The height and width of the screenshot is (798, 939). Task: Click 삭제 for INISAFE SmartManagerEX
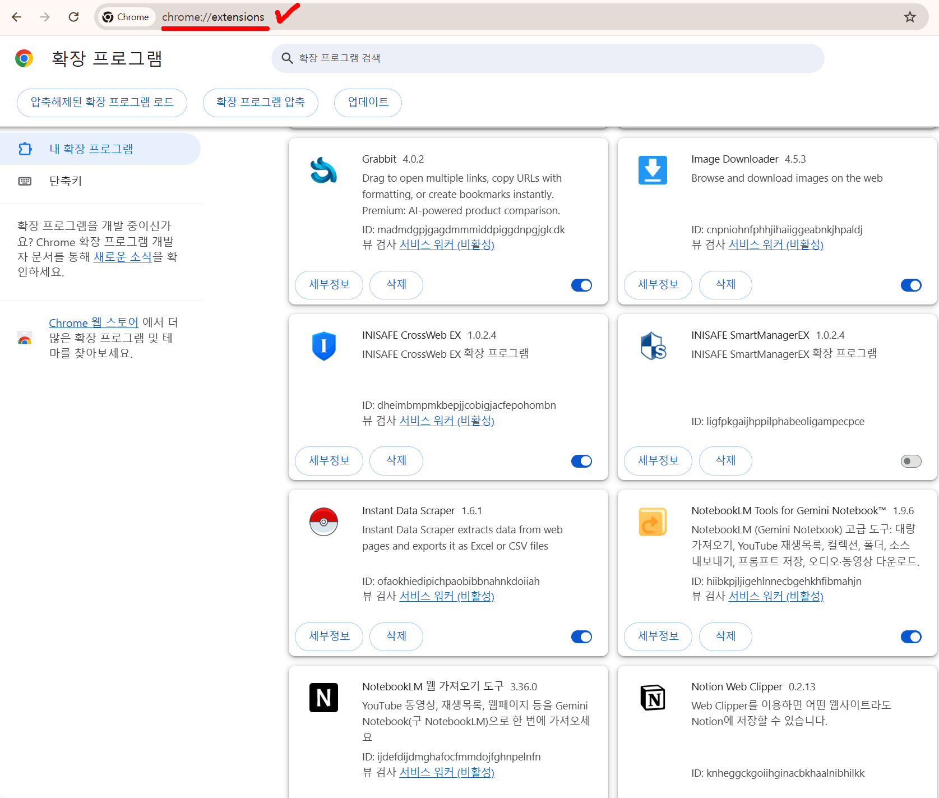pos(725,461)
